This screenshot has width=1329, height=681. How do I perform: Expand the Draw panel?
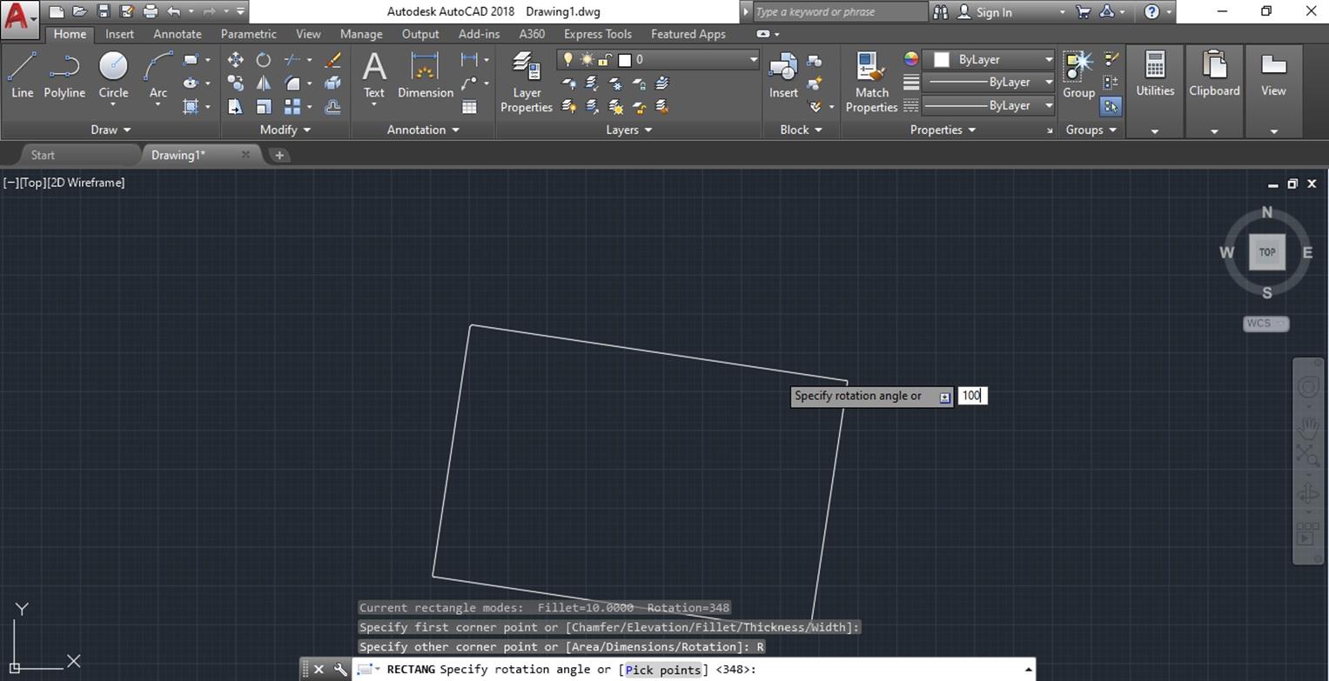tap(111, 130)
